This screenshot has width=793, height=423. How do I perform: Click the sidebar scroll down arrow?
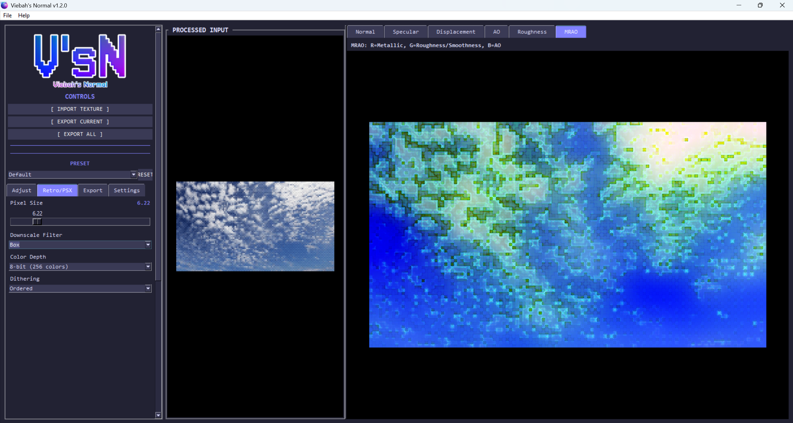pyautogui.click(x=158, y=415)
